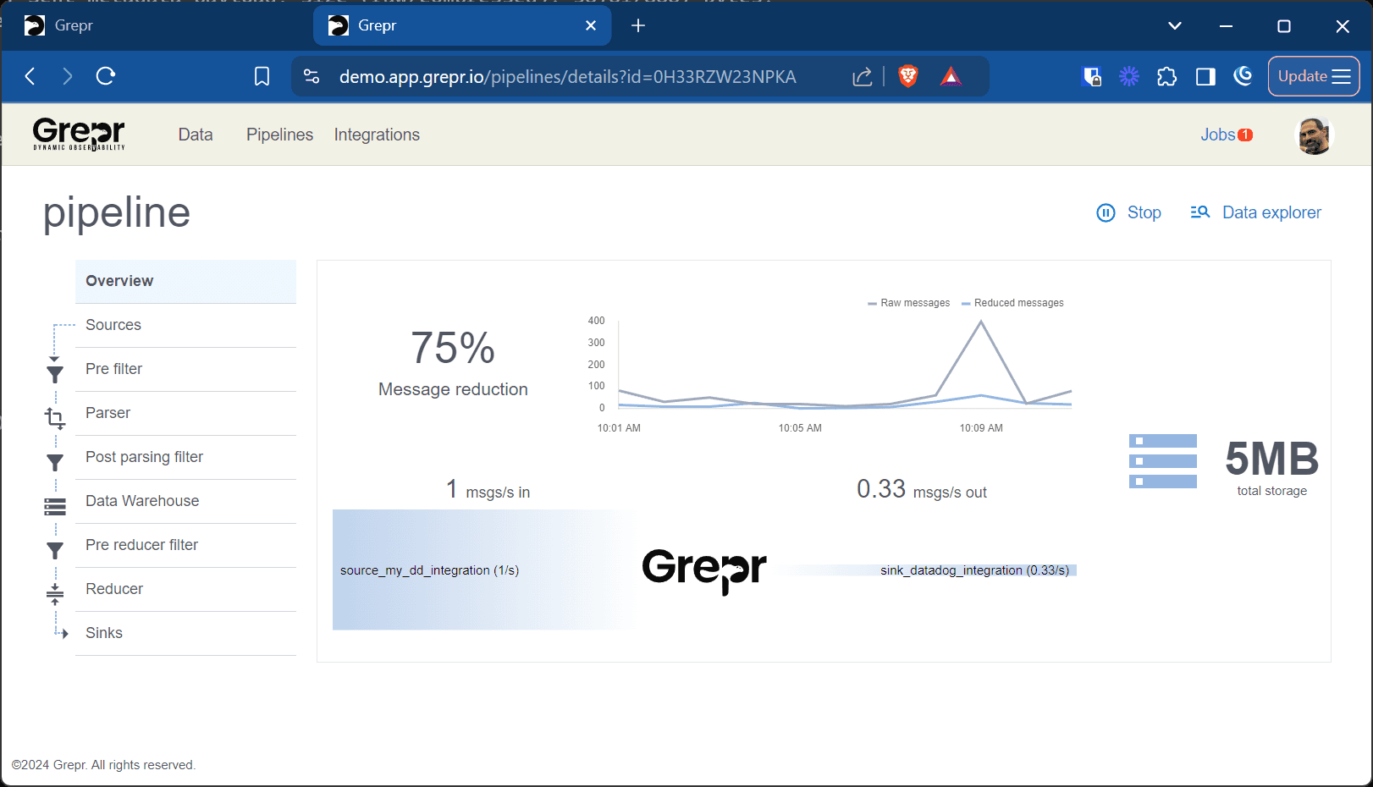Click the storage icon next to Data Warehouse
Viewport: 1373px width, 787px height.
(x=55, y=506)
